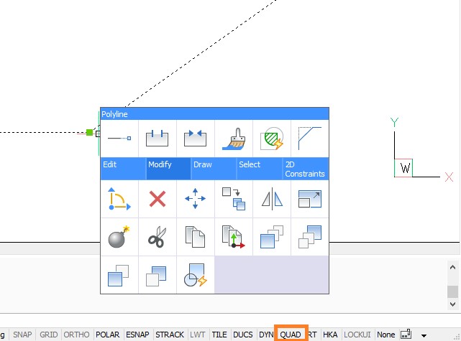Toggle LWT lineweight display
The image size is (461, 341).
[x=198, y=335]
